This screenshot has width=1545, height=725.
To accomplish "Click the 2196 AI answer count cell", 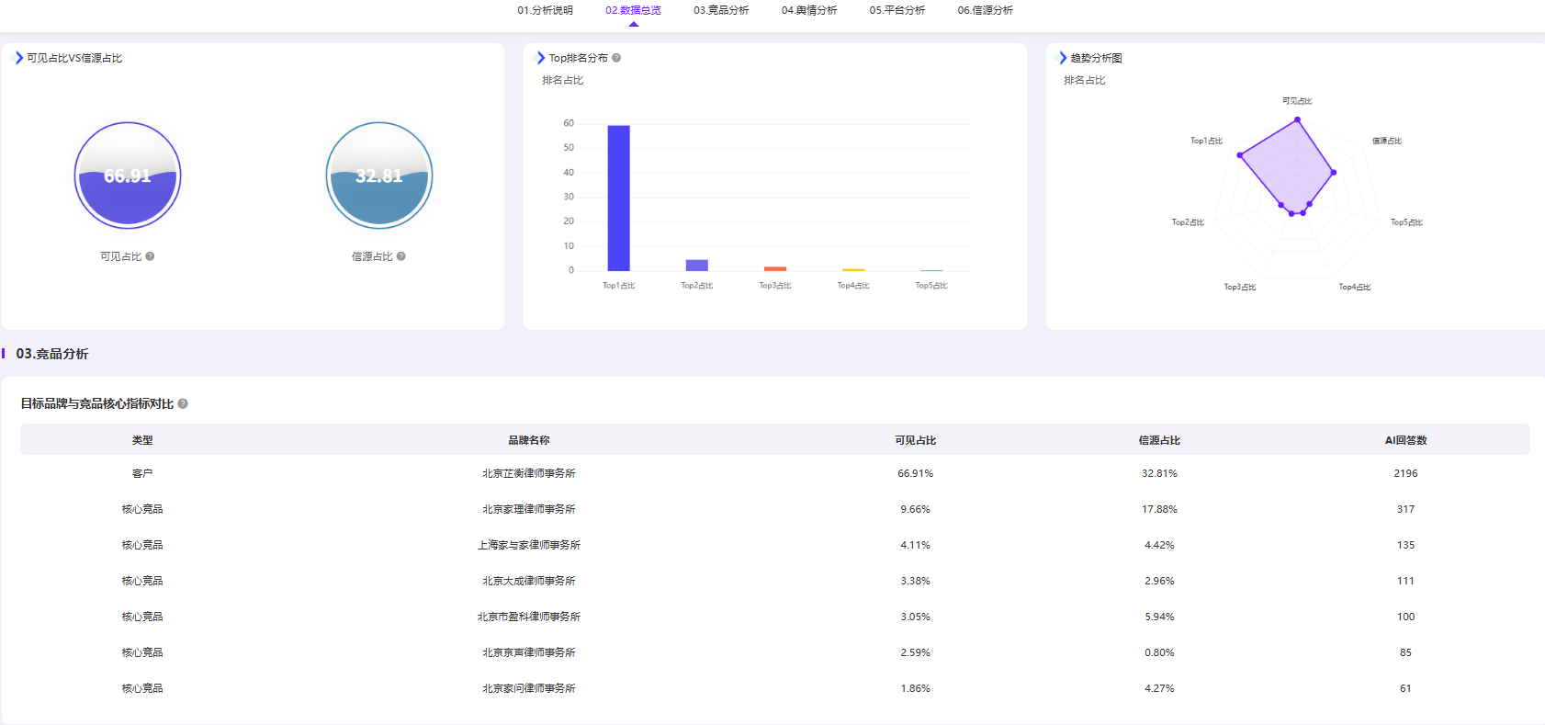I will (1406, 473).
